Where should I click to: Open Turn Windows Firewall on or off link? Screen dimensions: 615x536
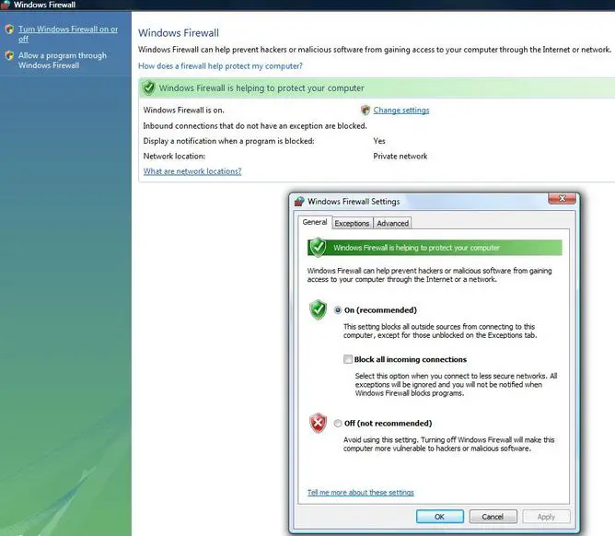click(x=68, y=34)
